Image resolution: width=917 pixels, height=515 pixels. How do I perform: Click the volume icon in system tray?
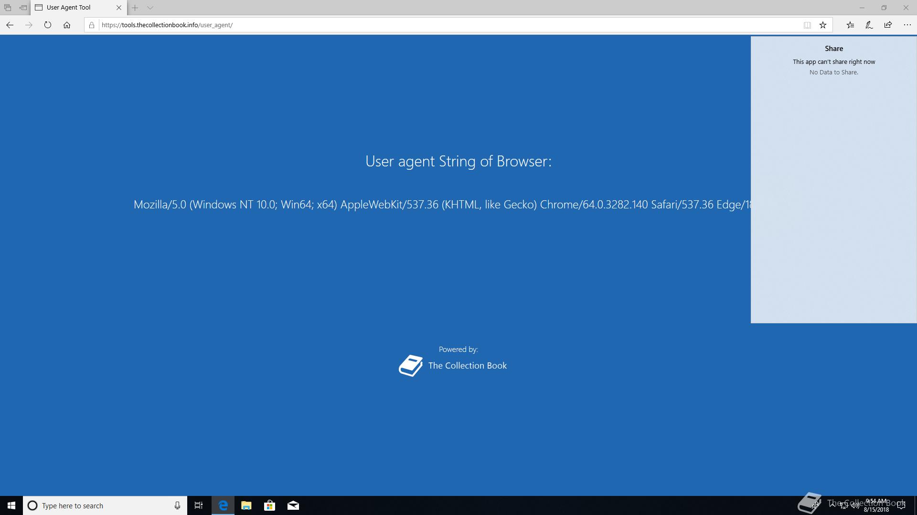point(855,505)
